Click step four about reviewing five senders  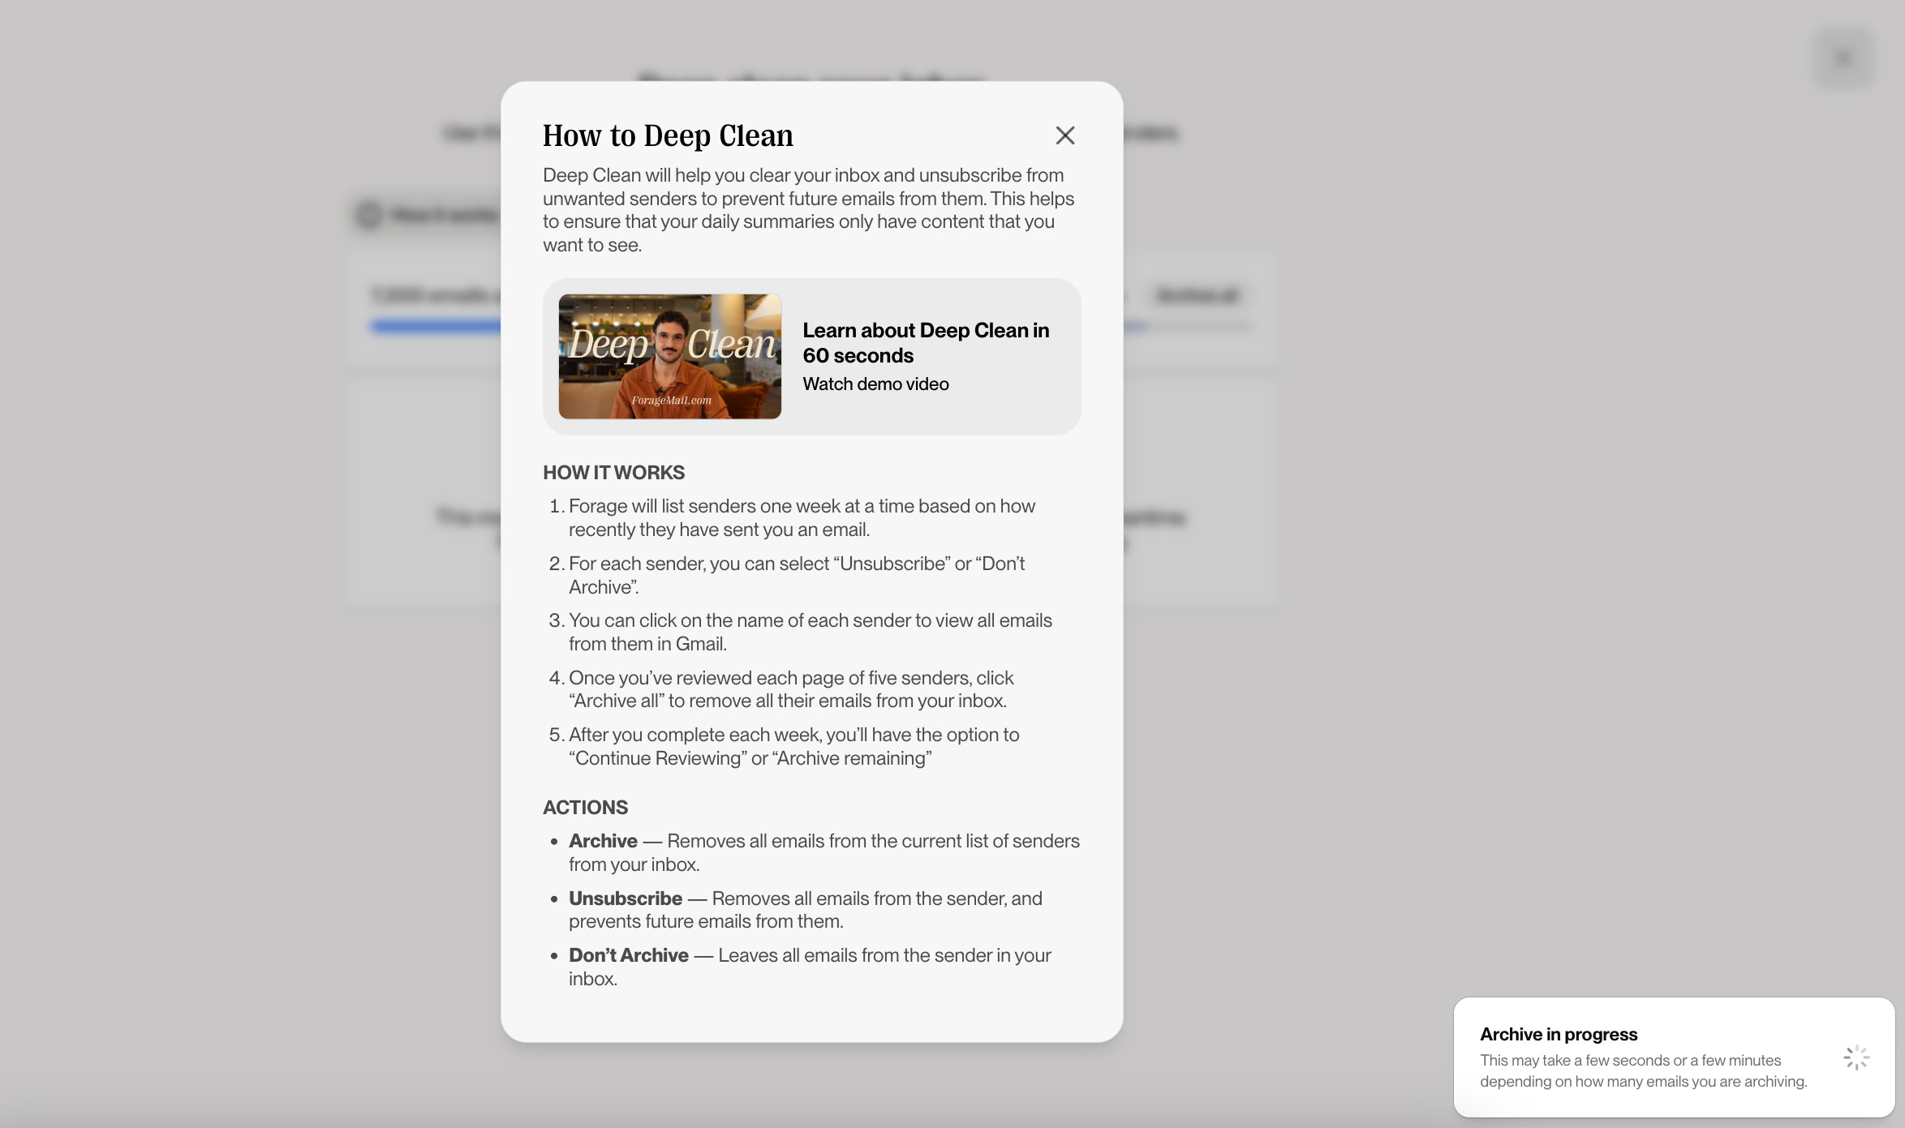[x=791, y=689]
